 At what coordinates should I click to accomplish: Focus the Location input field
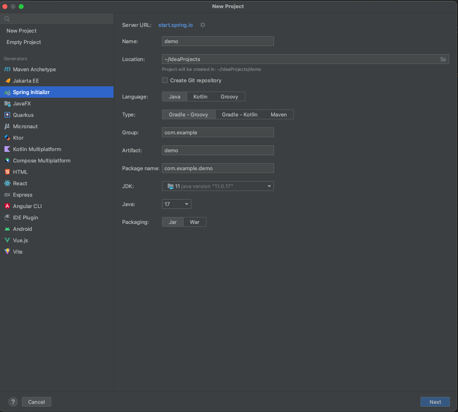tap(305, 59)
